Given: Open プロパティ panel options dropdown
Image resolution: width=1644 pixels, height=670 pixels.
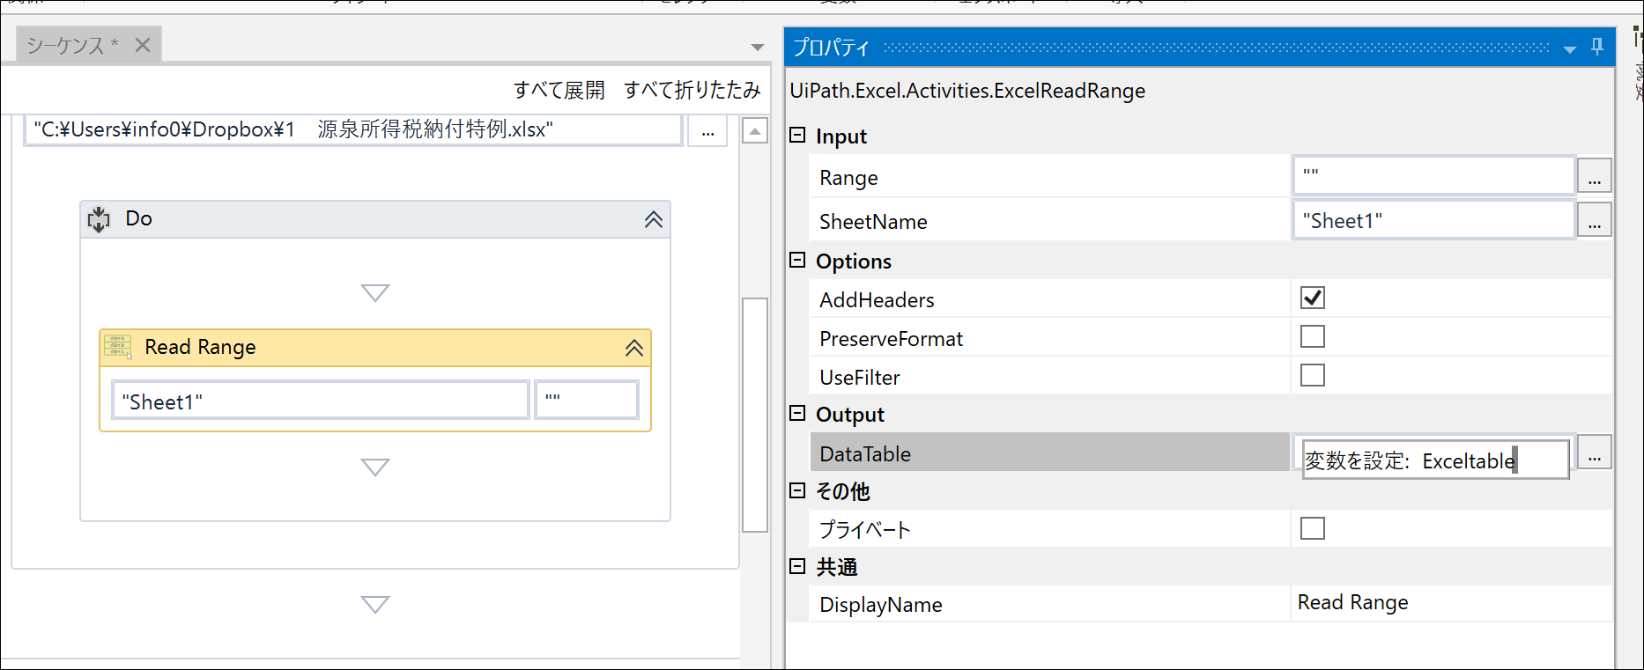Looking at the screenshot, I should (x=1570, y=49).
